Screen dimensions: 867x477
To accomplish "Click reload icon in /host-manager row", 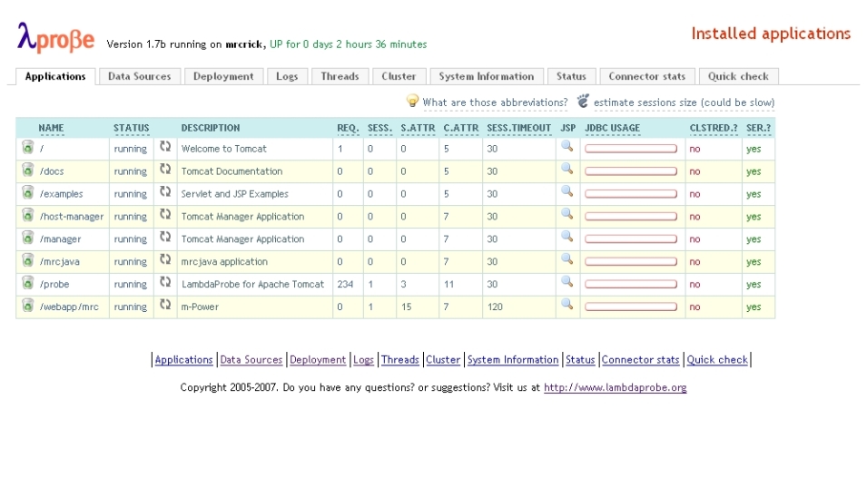I will coord(165,214).
